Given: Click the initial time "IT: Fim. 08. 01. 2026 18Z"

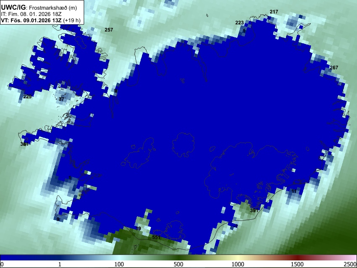Looking at the screenshot, I should [31, 14].
